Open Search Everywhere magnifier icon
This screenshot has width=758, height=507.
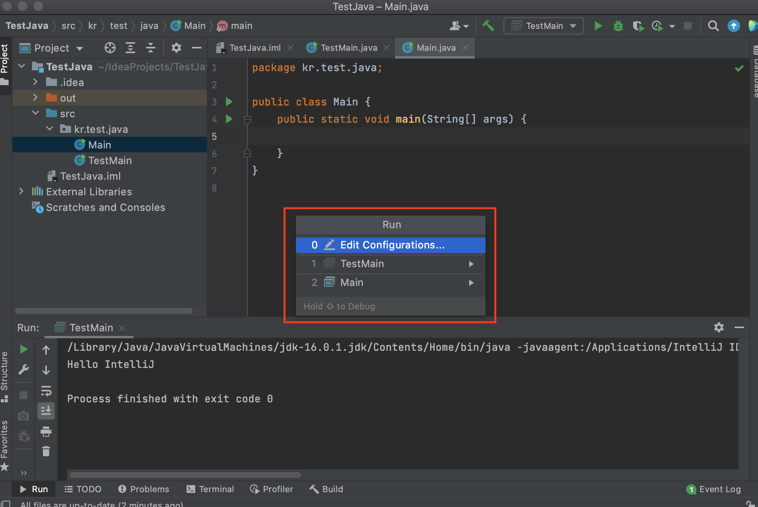pos(713,26)
